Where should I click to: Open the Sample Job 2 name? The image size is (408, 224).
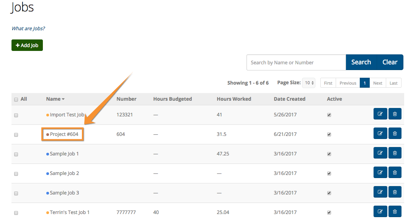(64, 173)
